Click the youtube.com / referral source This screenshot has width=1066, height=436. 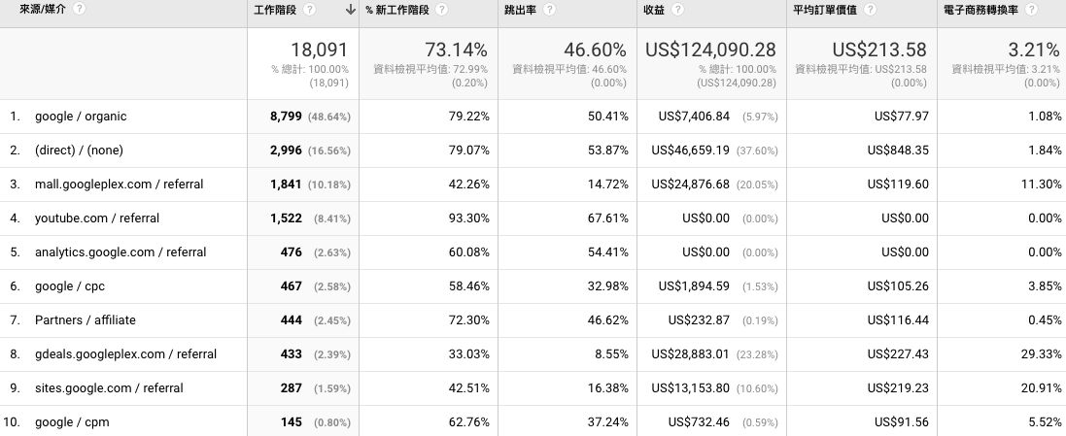[x=97, y=218]
